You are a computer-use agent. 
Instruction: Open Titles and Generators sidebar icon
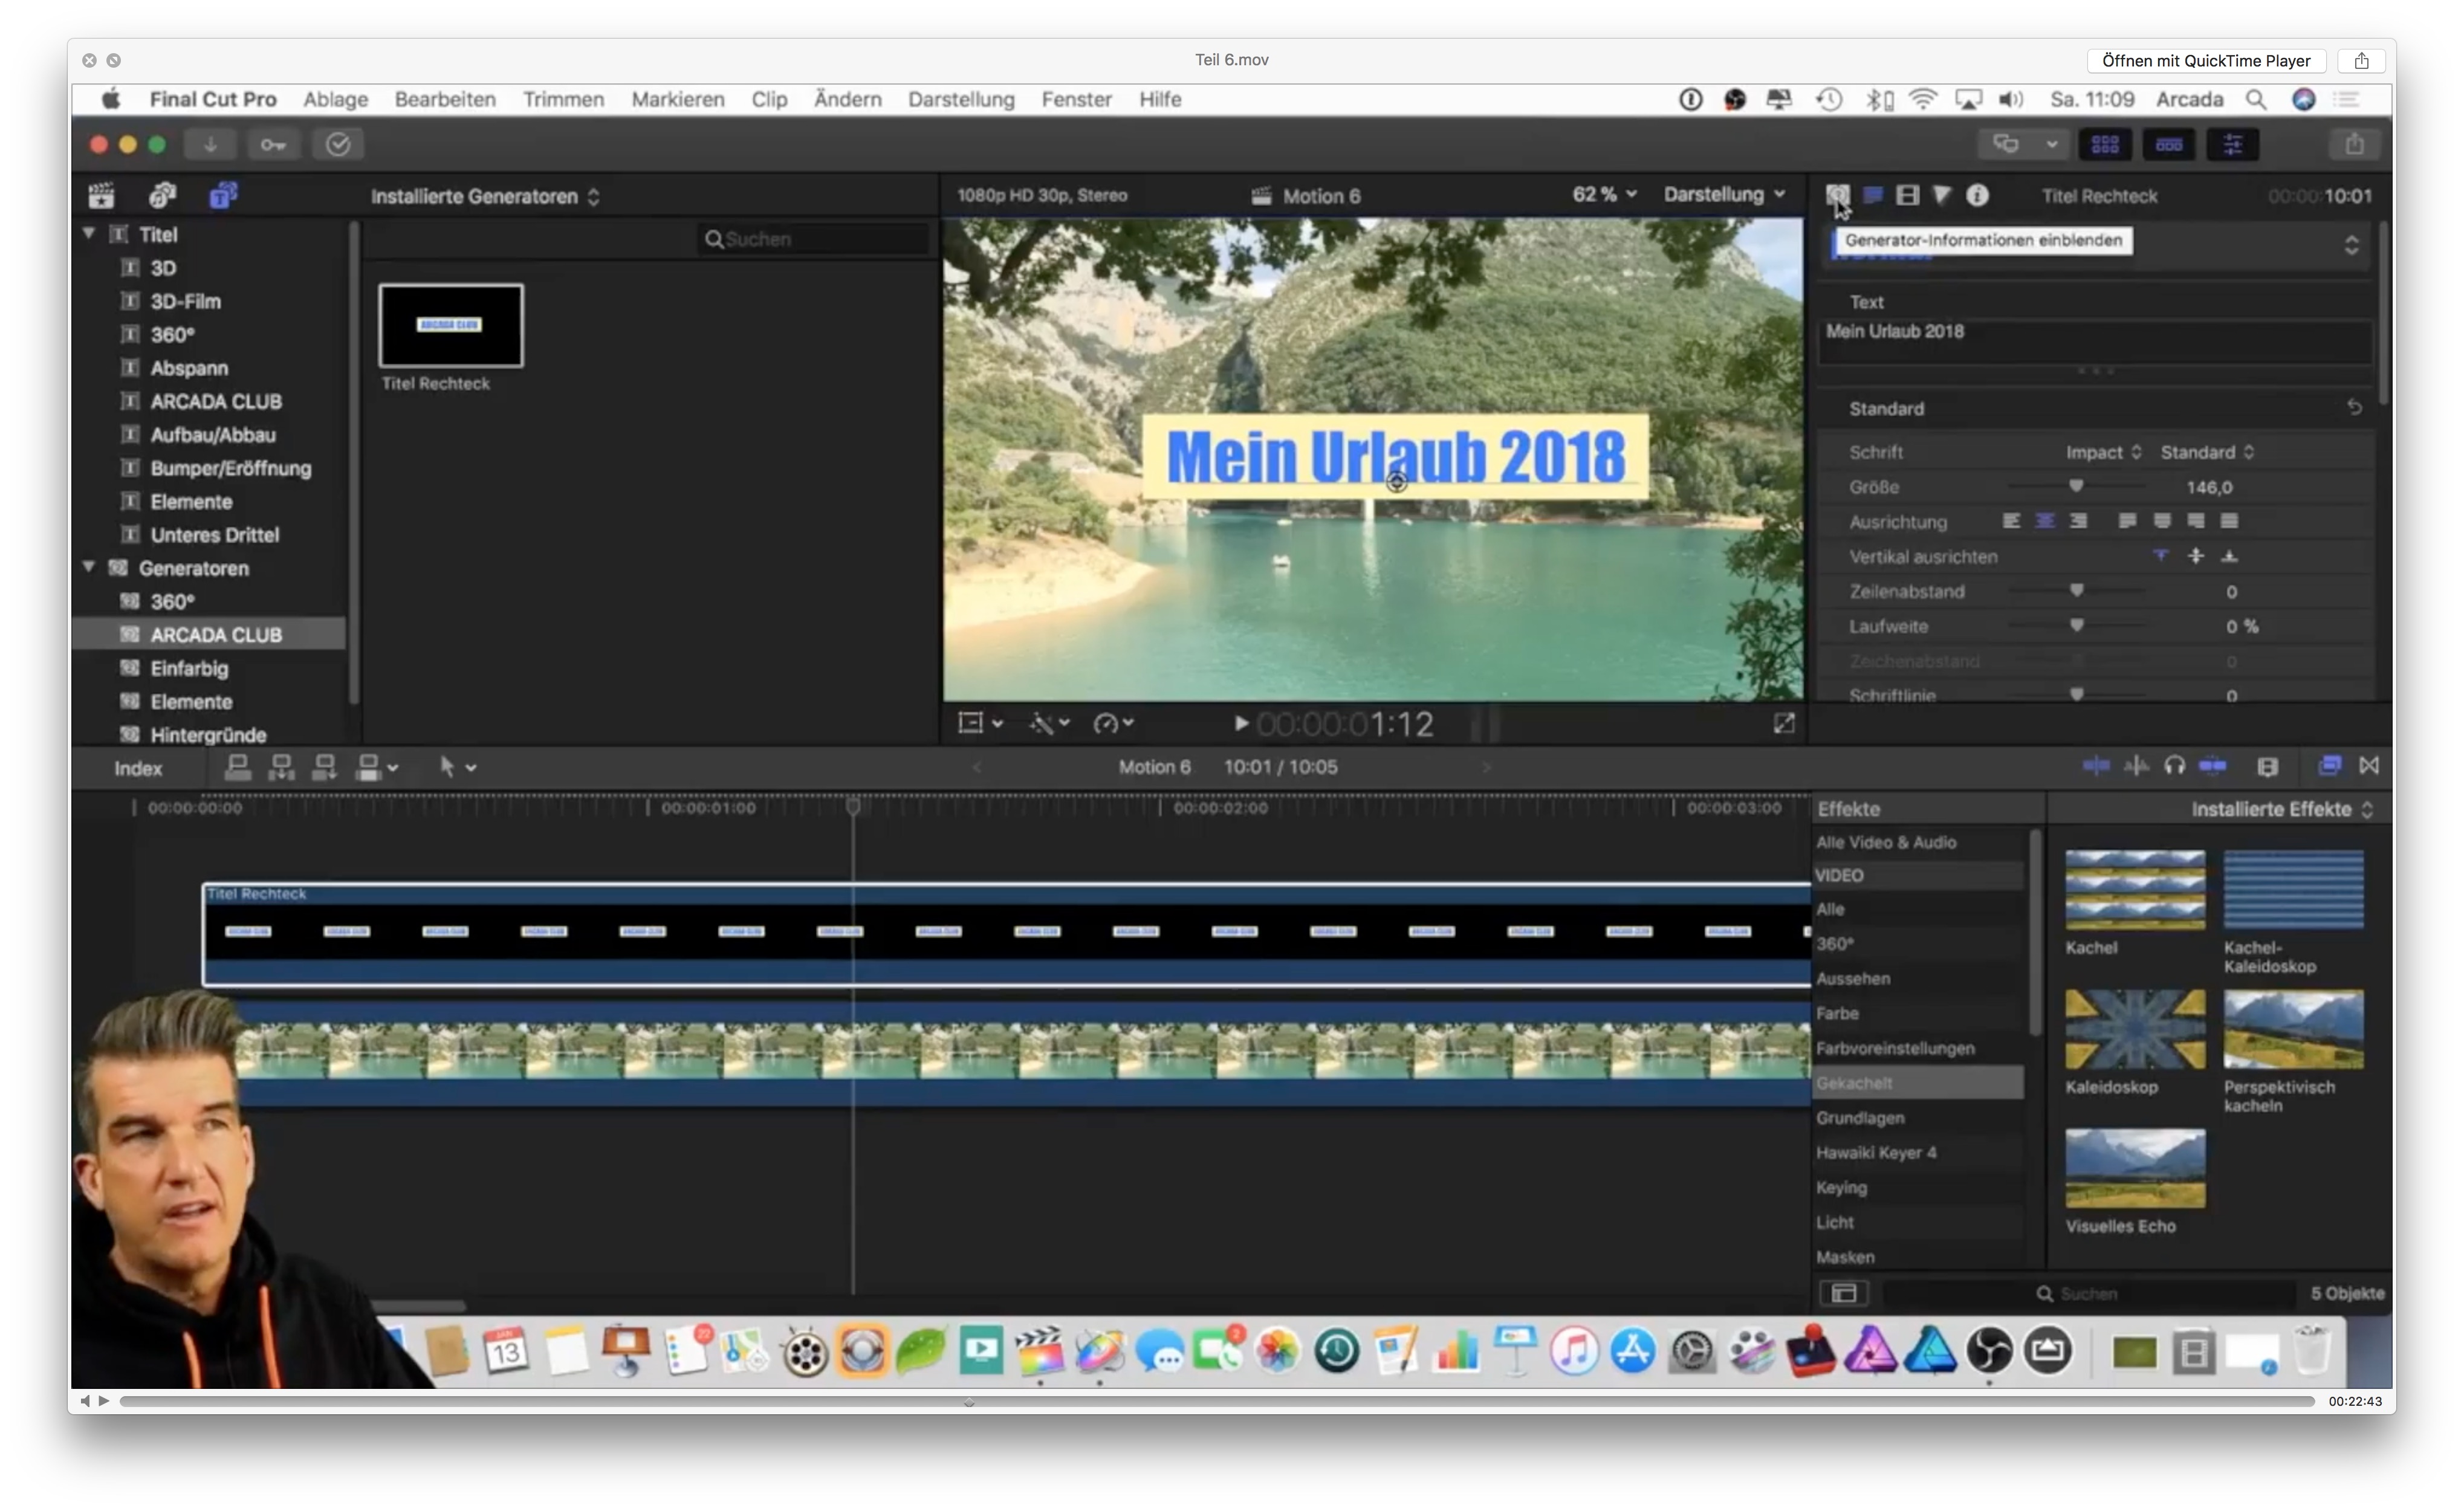point(223,195)
